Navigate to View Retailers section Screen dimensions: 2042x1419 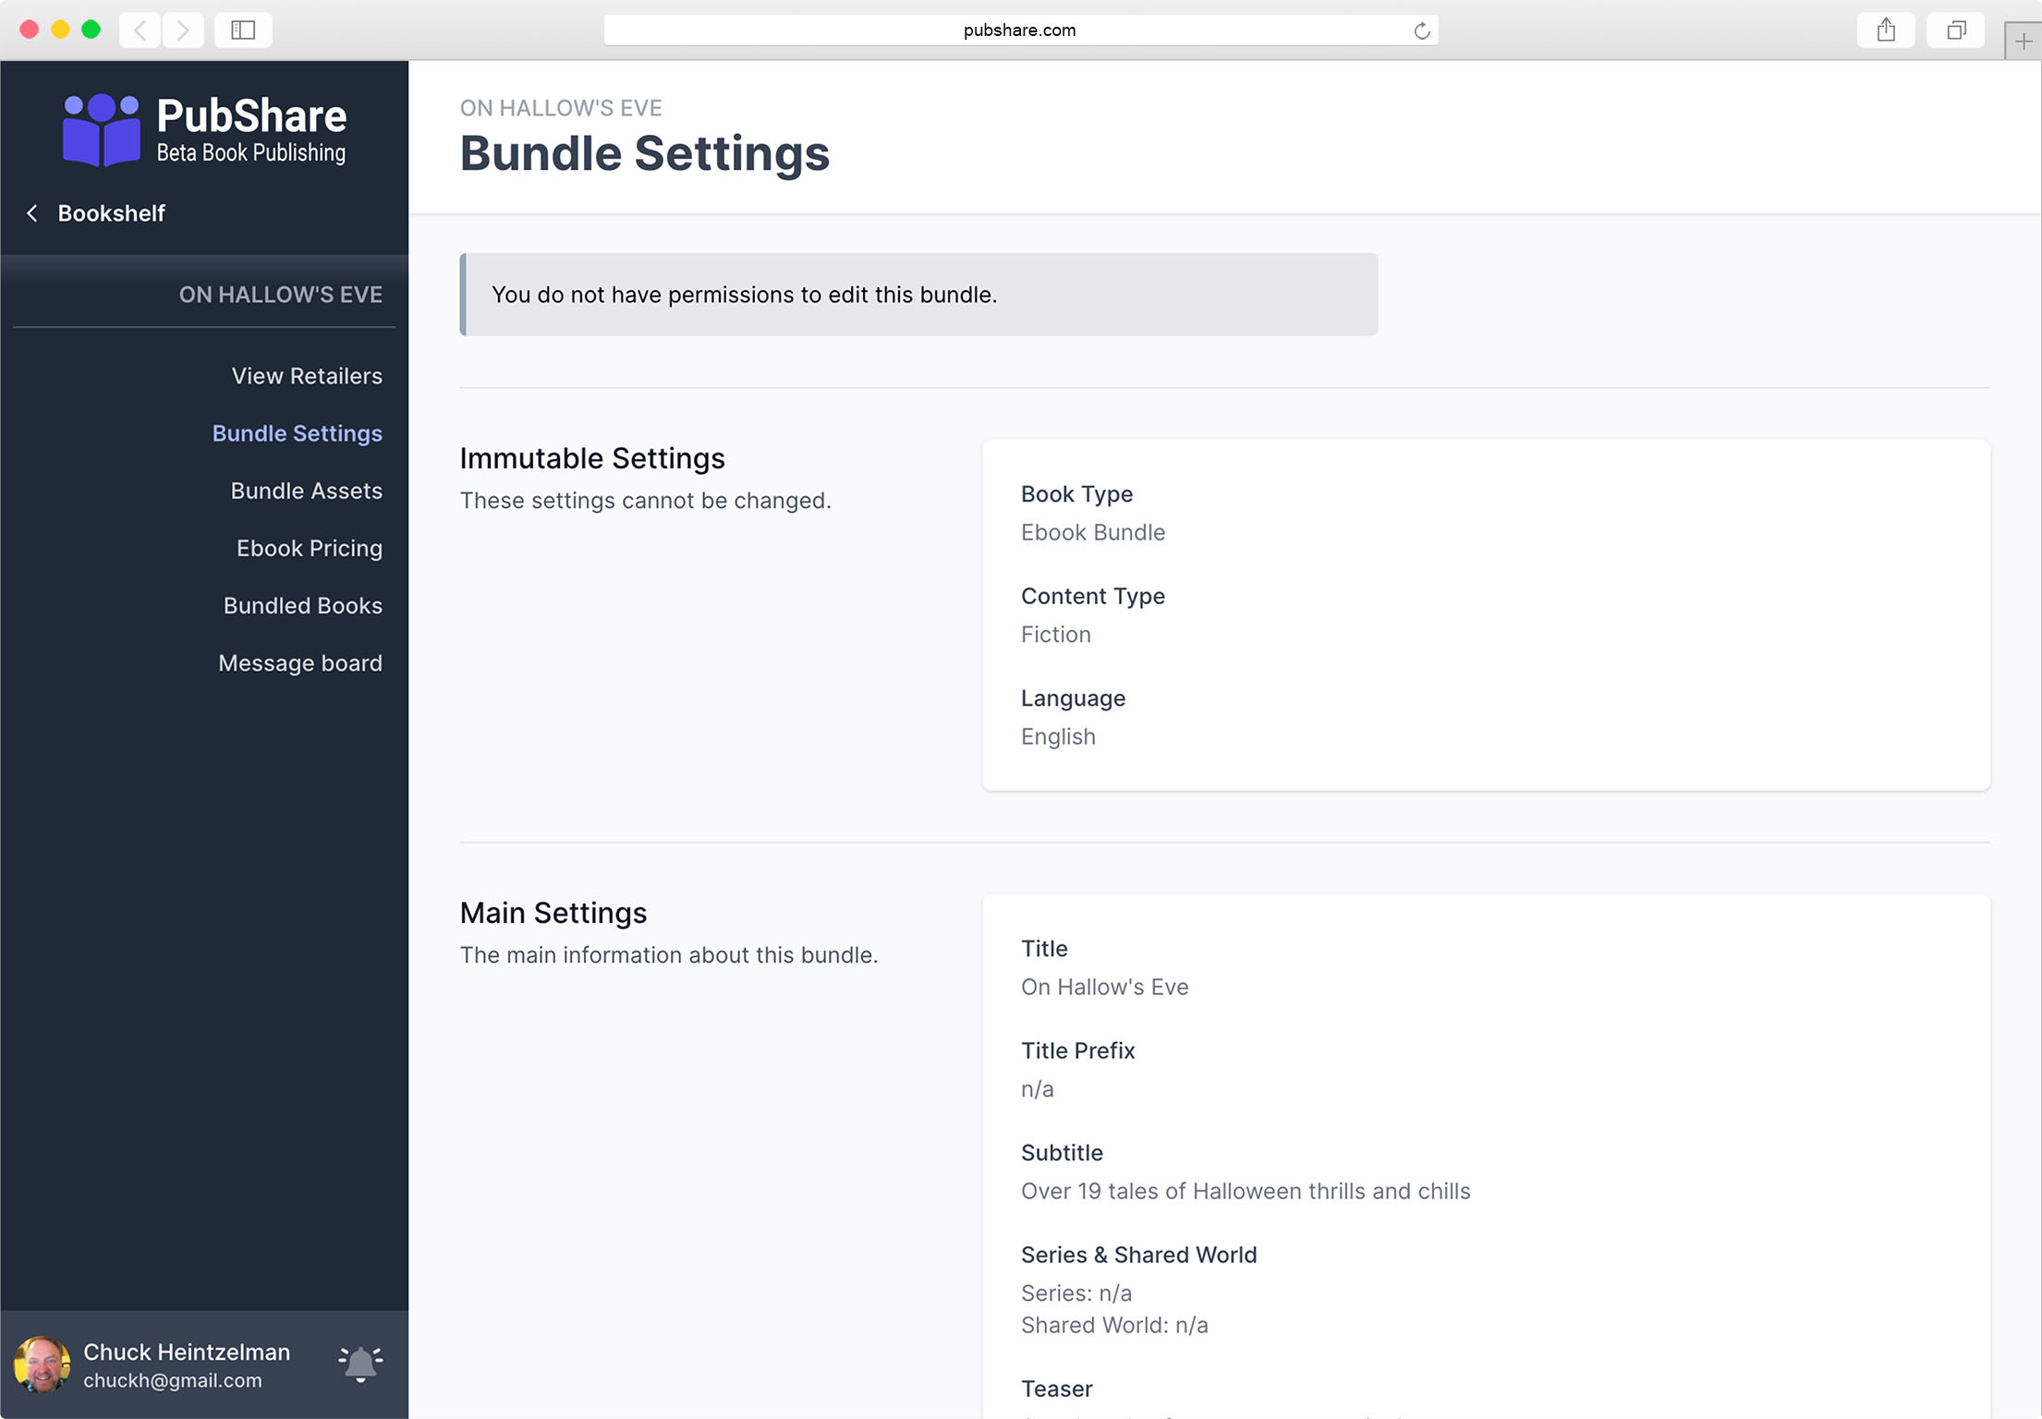(x=306, y=374)
